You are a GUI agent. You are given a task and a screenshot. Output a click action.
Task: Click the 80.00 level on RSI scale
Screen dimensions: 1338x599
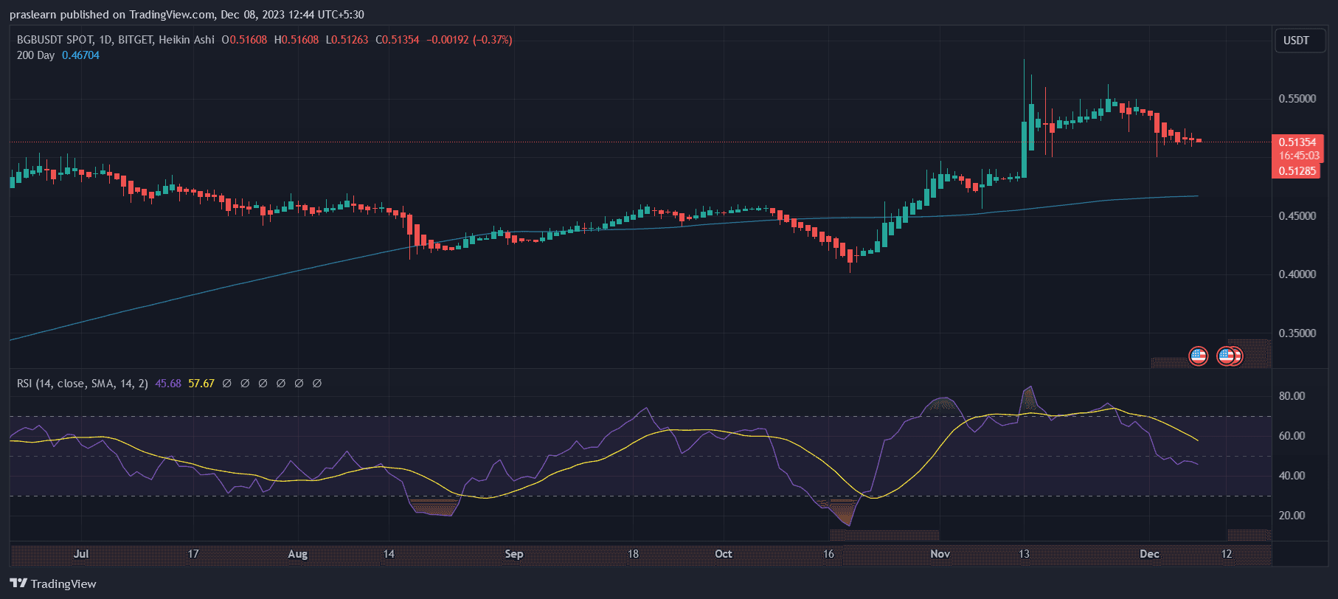point(1292,396)
